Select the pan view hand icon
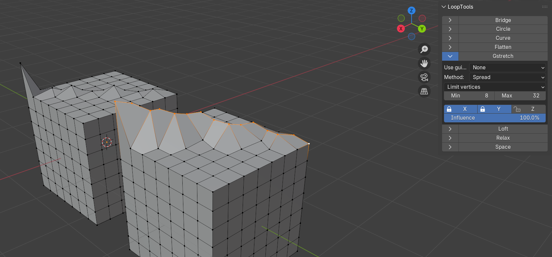The image size is (552, 257). [424, 63]
